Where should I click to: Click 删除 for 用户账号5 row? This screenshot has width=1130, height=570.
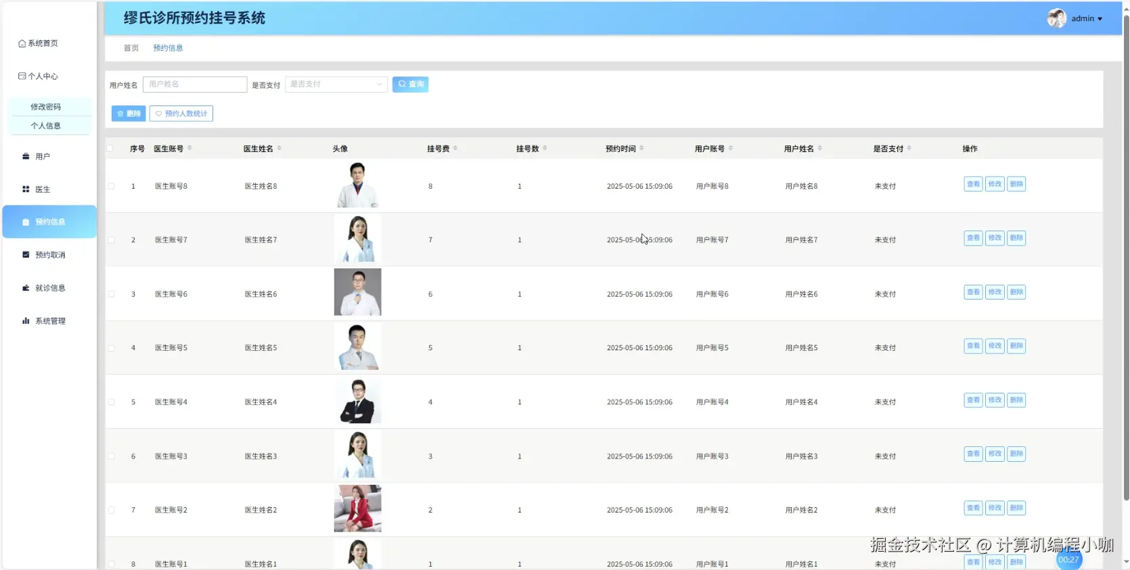point(1016,346)
